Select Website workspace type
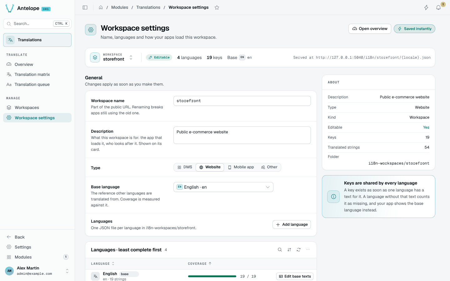The height and width of the screenshot is (281, 450). [210, 167]
